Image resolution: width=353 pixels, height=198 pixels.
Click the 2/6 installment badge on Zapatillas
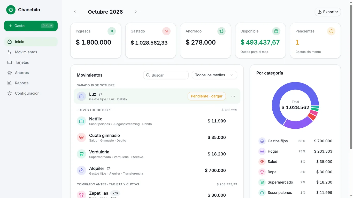[x=115, y=193]
